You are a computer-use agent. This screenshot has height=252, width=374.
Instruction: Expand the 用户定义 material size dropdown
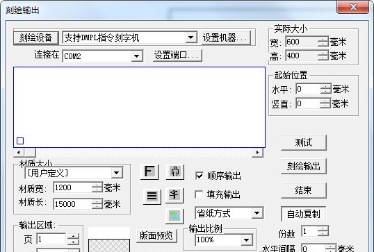pos(117,173)
